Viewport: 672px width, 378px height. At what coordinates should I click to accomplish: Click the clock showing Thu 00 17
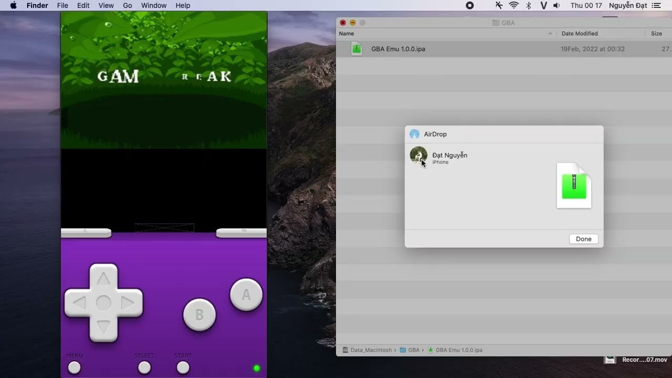pyautogui.click(x=586, y=5)
